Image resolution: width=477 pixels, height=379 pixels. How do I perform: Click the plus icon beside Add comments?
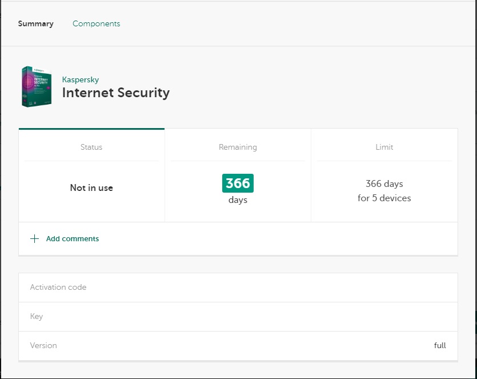click(35, 239)
